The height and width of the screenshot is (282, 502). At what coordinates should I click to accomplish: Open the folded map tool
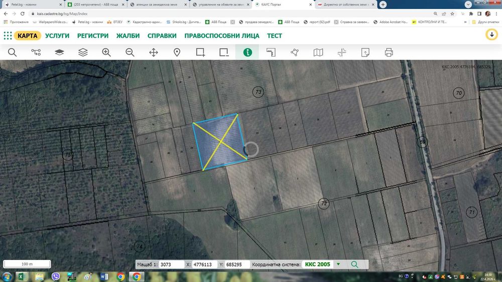click(318, 53)
